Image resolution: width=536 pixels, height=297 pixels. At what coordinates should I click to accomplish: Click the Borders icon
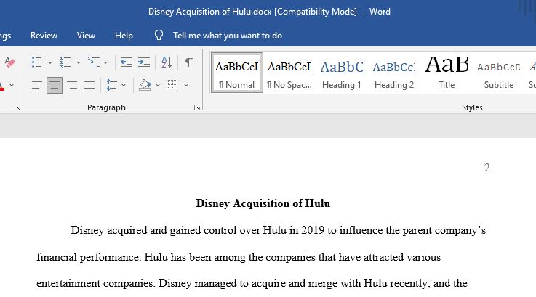172,85
